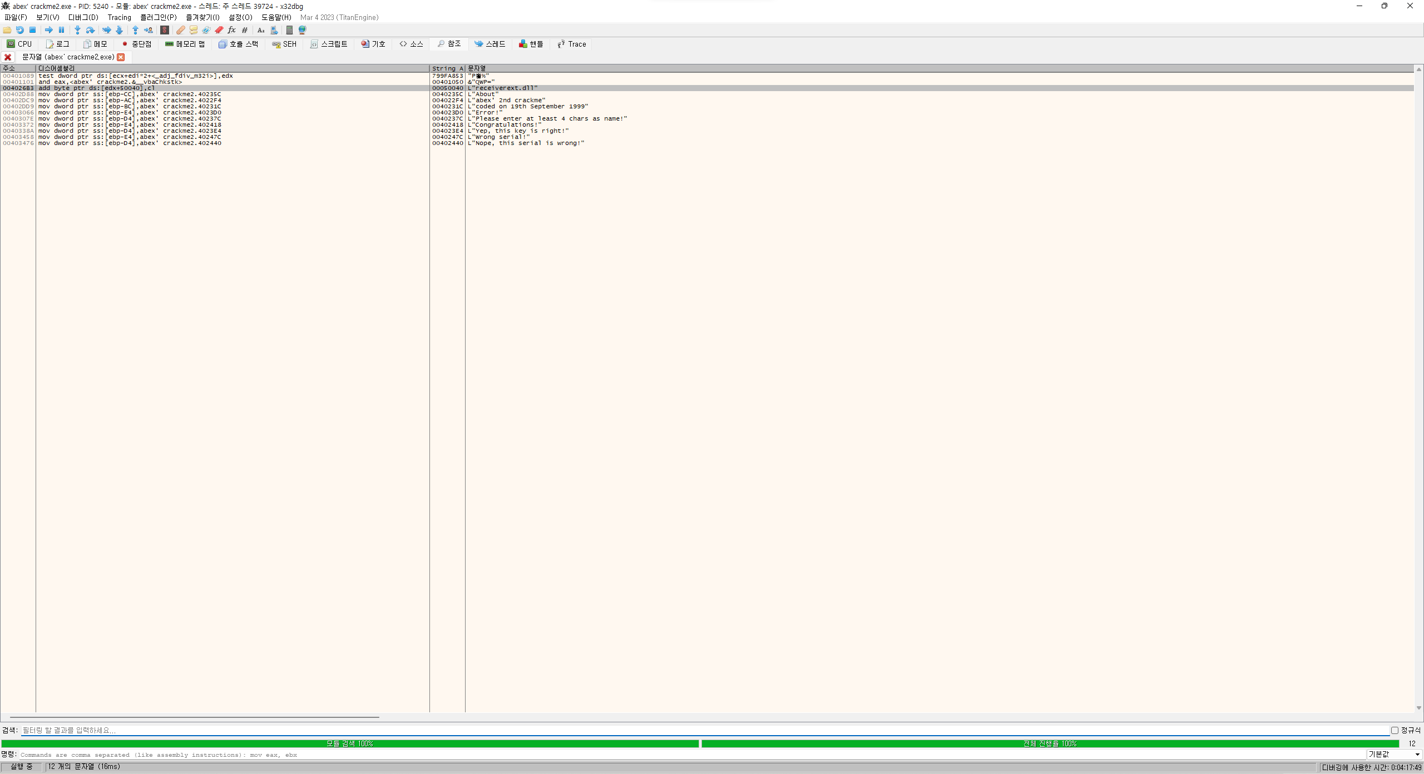This screenshot has height=774, width=1424.
Task: Open the 핸들 handles tab
Action: (531, 44)
